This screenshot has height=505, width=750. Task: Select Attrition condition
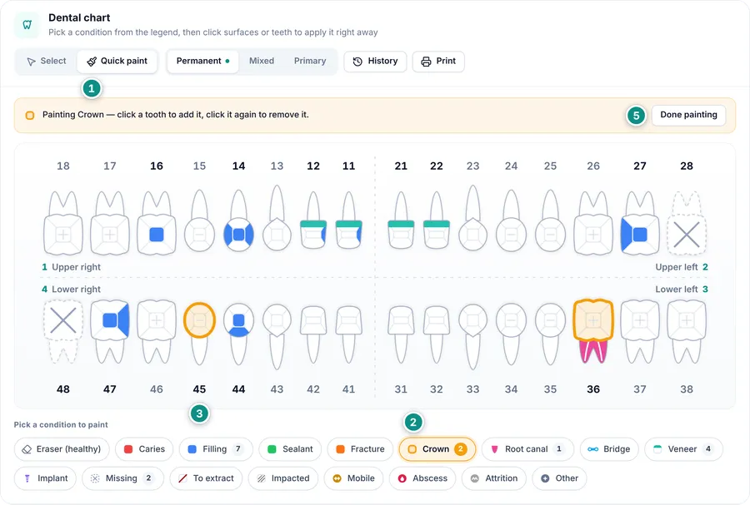coord(494,478)
